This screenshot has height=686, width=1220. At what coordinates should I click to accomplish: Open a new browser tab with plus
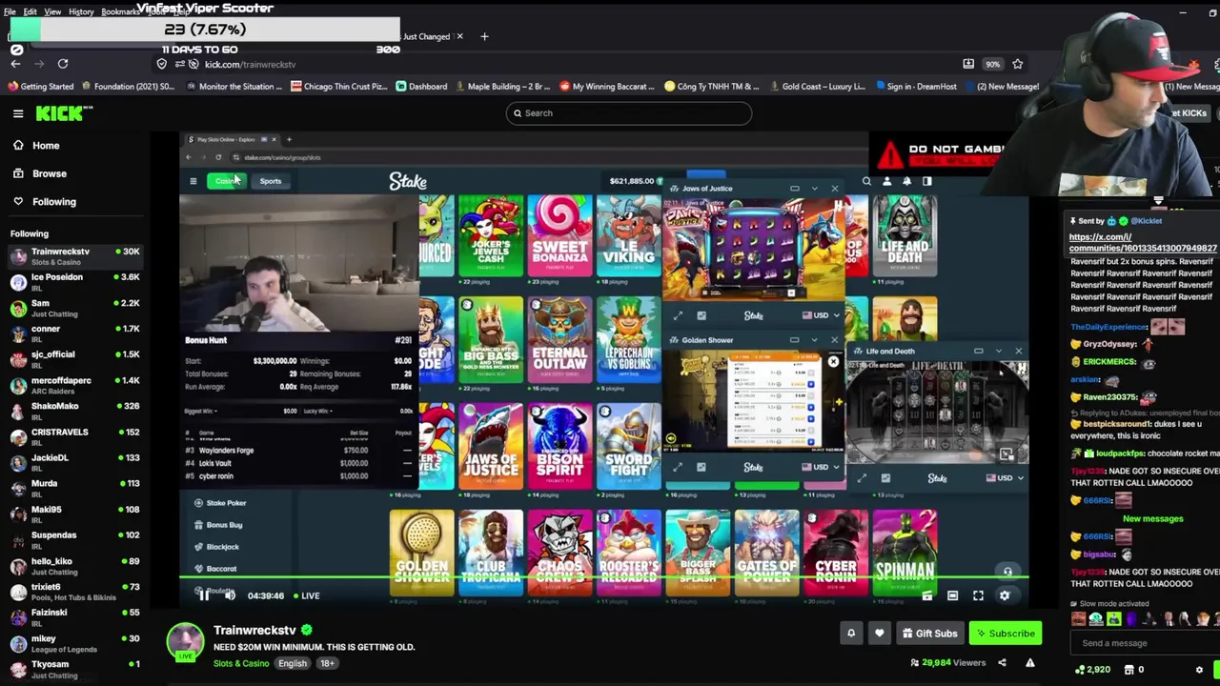(484, 36)
